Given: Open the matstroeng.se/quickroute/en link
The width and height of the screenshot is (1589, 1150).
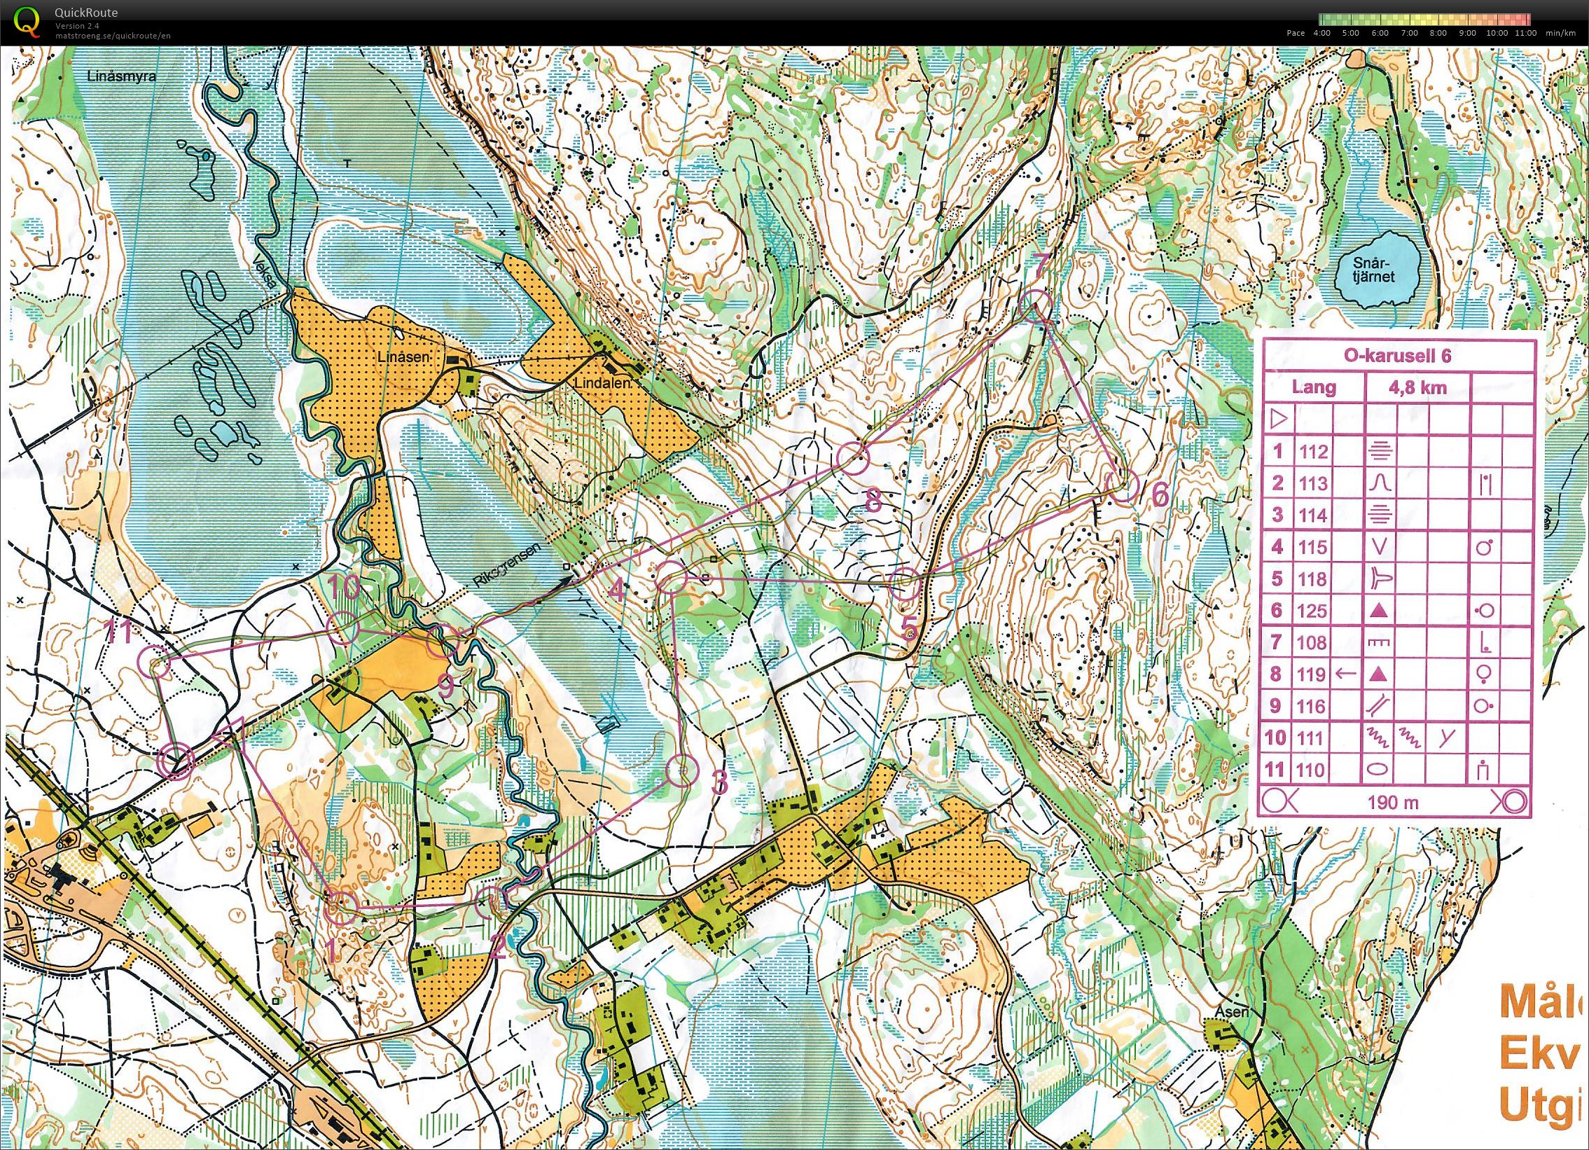Looking at the screenshot, I should point(112,36).
